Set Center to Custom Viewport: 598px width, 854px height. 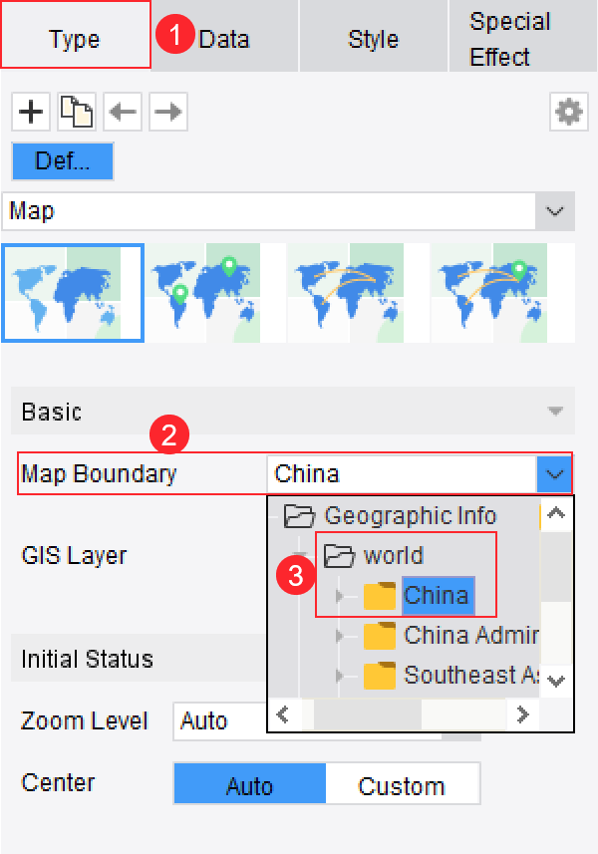point(403,783)
